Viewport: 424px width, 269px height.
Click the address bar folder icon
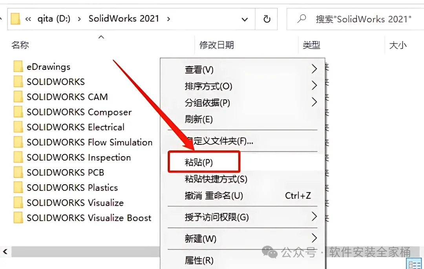pos(15,19)
